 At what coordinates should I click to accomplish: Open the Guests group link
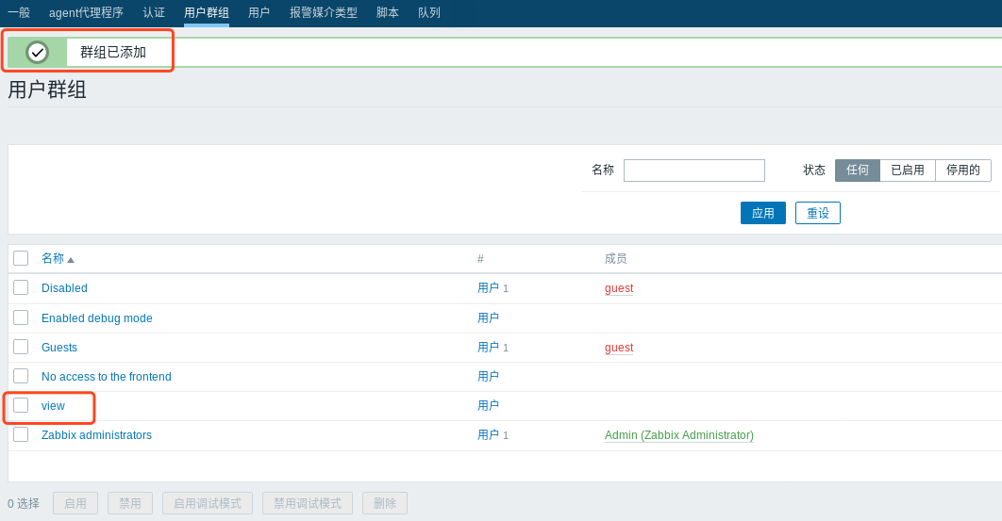(x=59, y=348)
